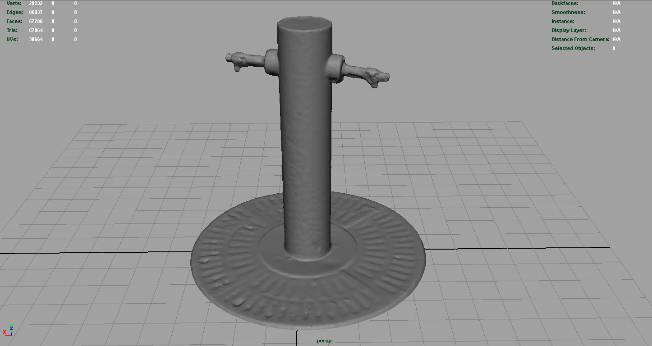Click the UVs label in the poly count display
Screen dimensions: 652x346
[12, 39]
